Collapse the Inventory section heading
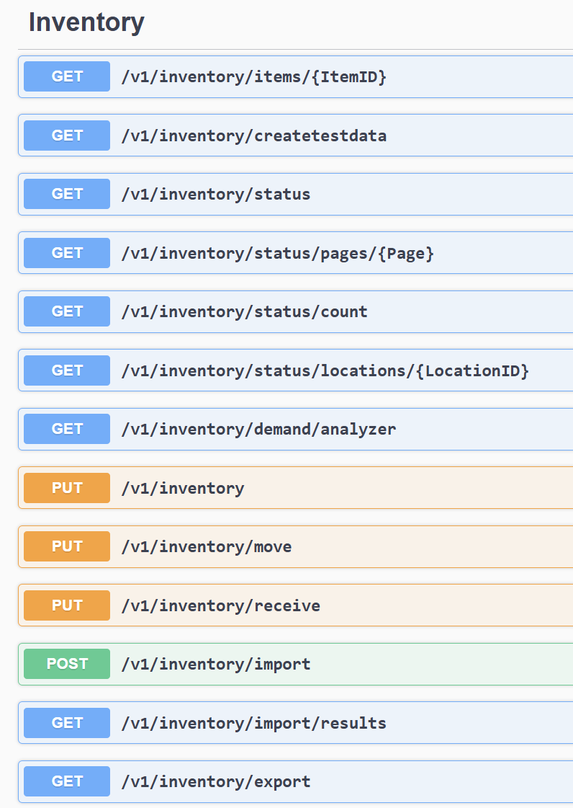The height and width of the screenshot is (808, 573). 86,23
